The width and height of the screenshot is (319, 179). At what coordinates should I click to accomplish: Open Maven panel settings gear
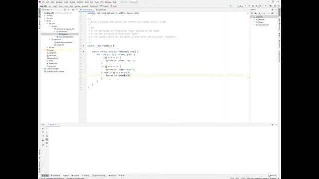[x=273, y=10]
